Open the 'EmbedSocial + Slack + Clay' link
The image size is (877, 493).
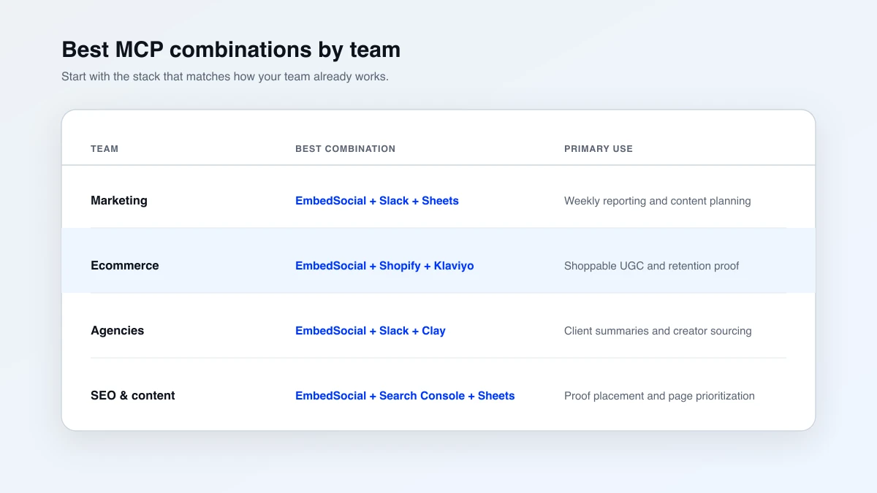371,331
